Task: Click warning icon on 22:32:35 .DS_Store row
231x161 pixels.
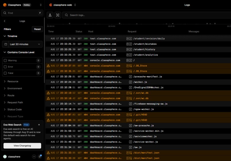Action: coord(48,71)
